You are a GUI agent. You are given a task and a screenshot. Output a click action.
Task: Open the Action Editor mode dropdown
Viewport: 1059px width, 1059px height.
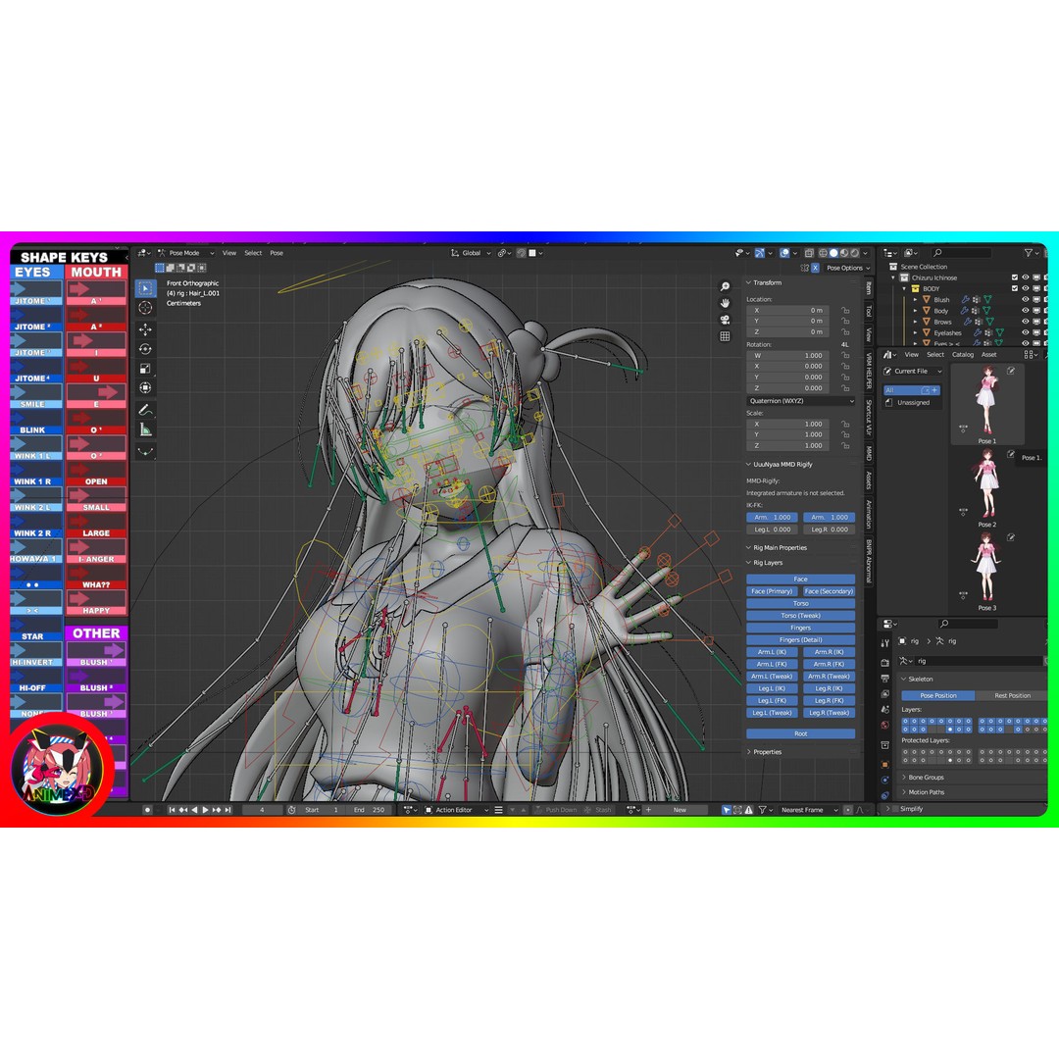(457, 810)
